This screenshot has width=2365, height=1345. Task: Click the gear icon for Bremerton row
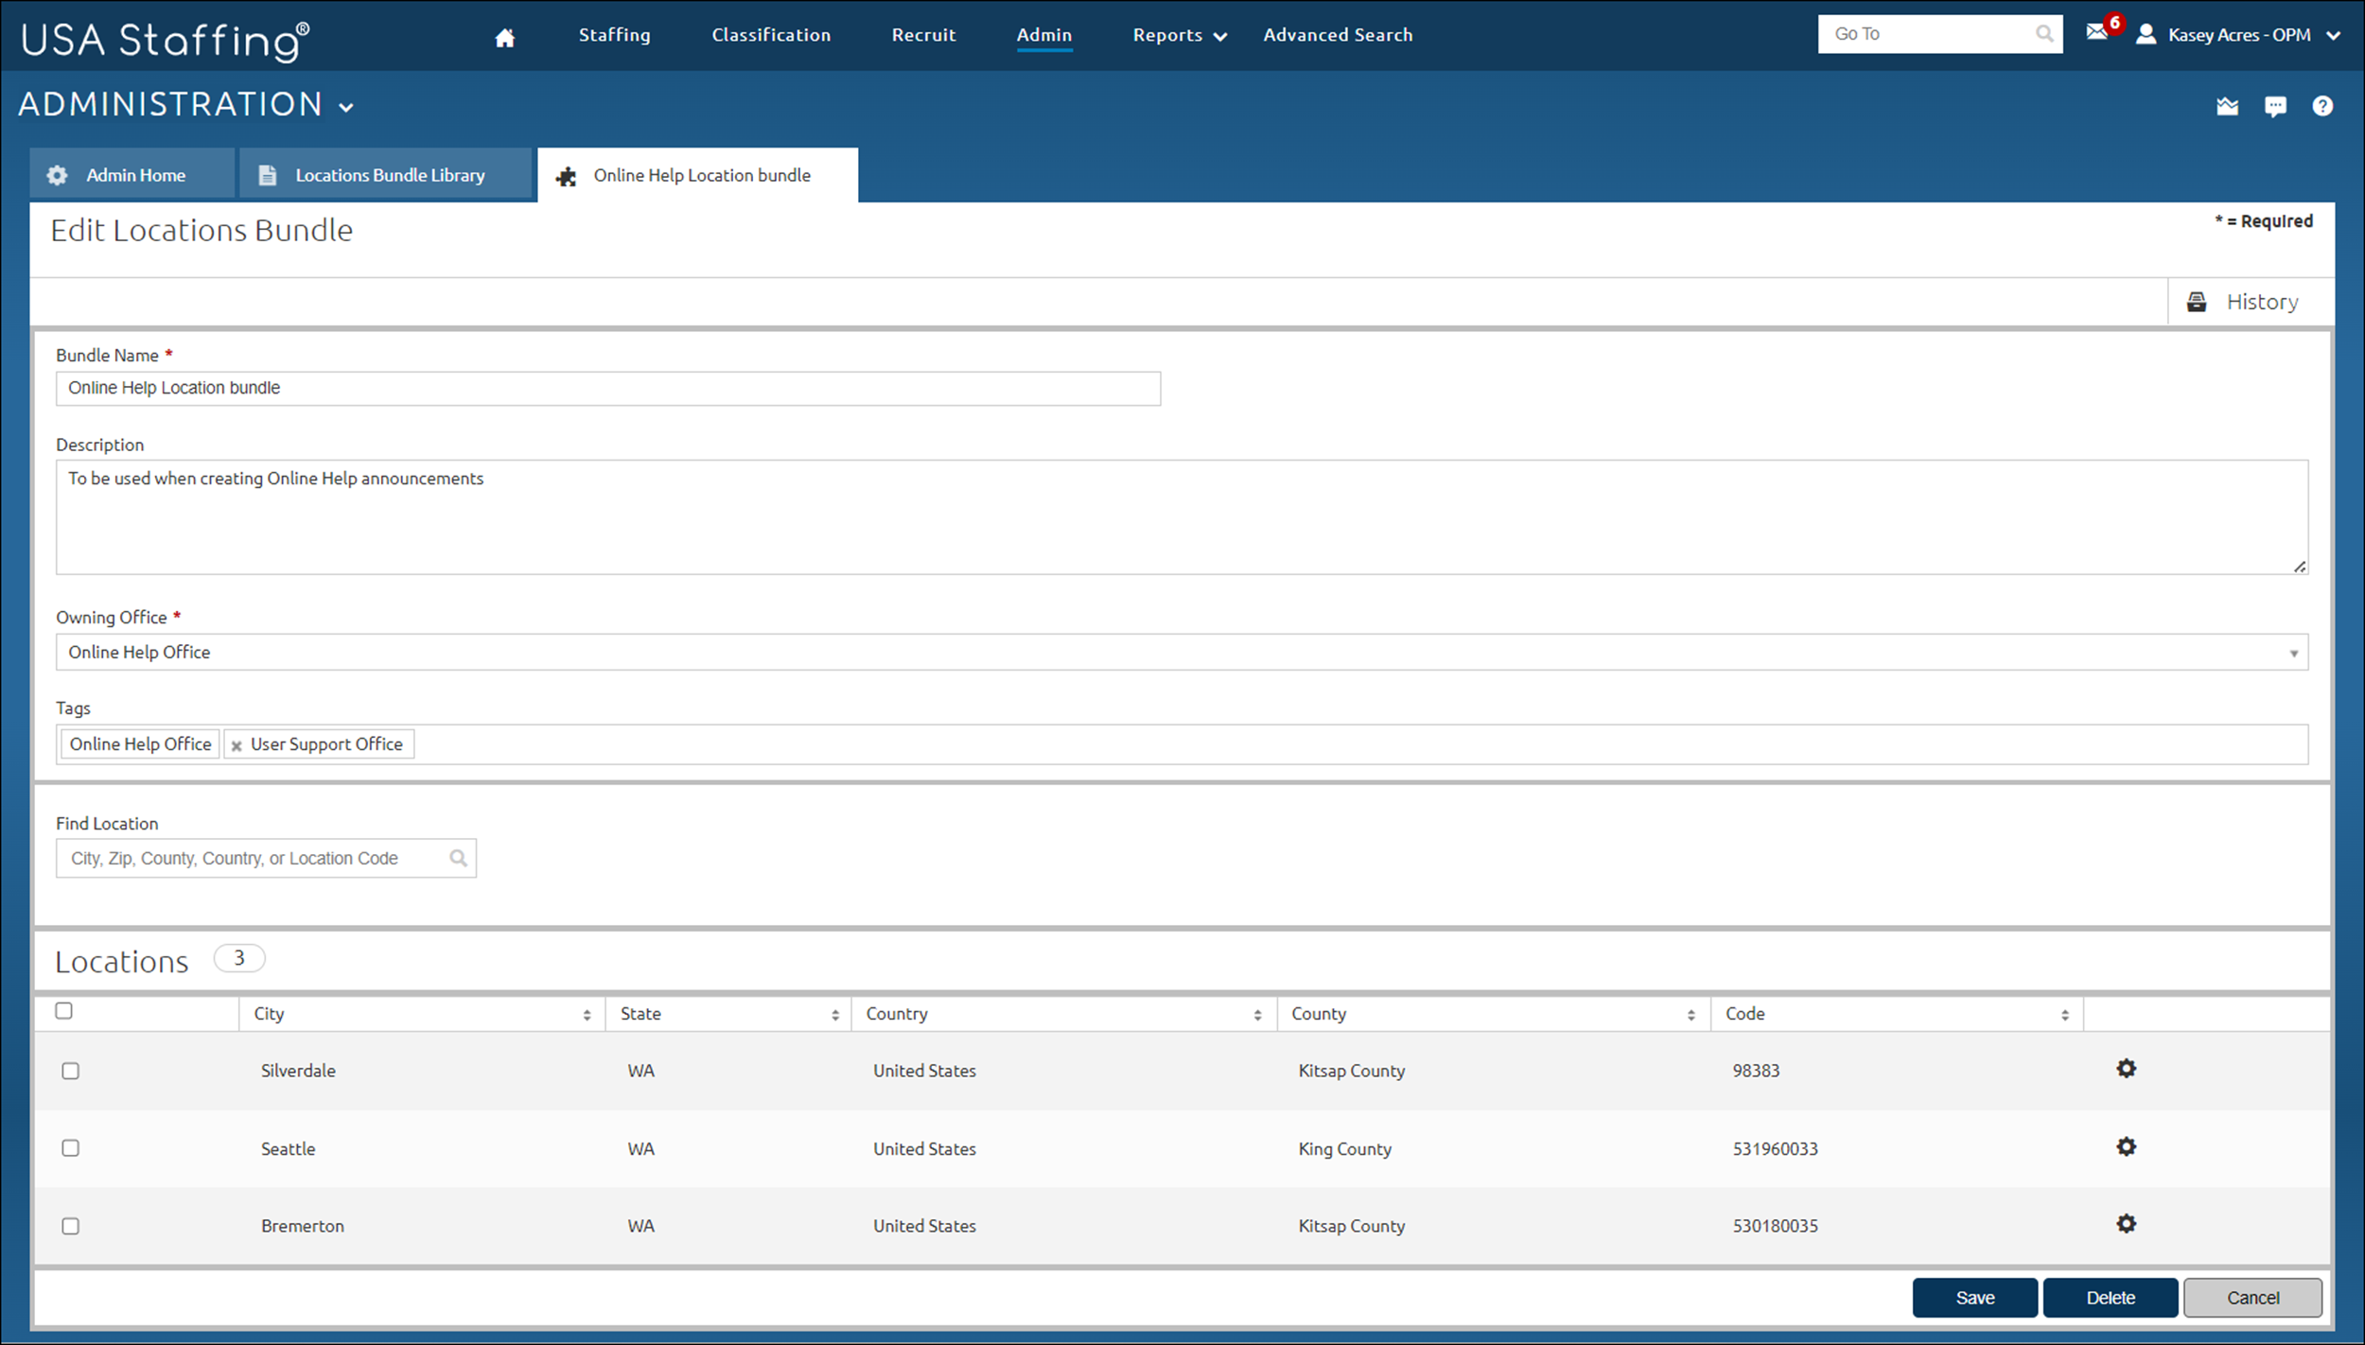(x=2126, y=1224)
